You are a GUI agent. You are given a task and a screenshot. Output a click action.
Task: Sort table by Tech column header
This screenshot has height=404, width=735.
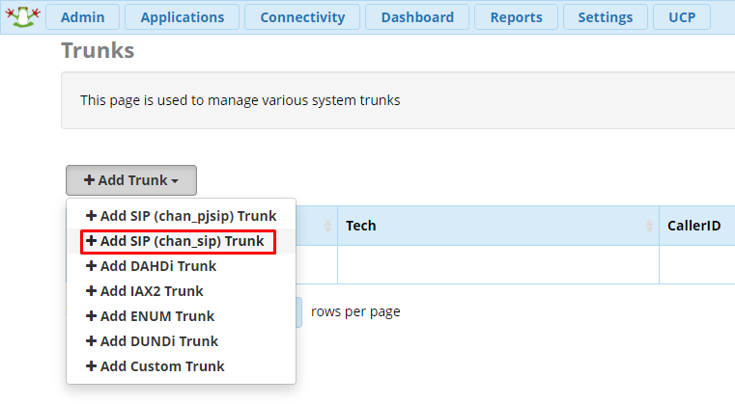tap(361, 226)
